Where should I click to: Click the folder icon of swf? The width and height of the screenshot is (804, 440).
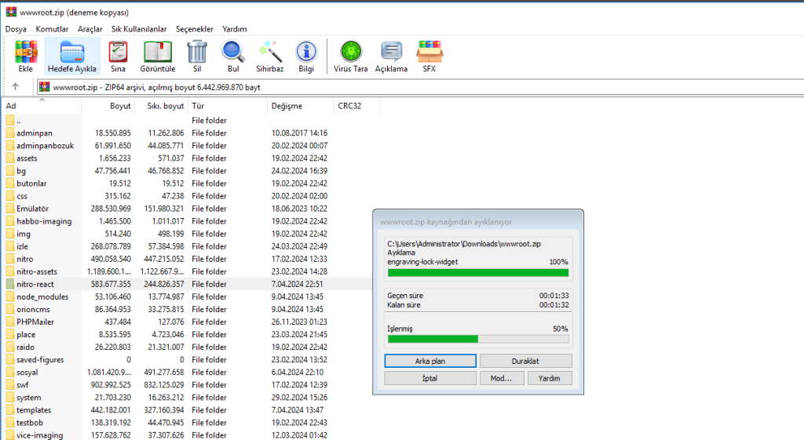(9, 384)
